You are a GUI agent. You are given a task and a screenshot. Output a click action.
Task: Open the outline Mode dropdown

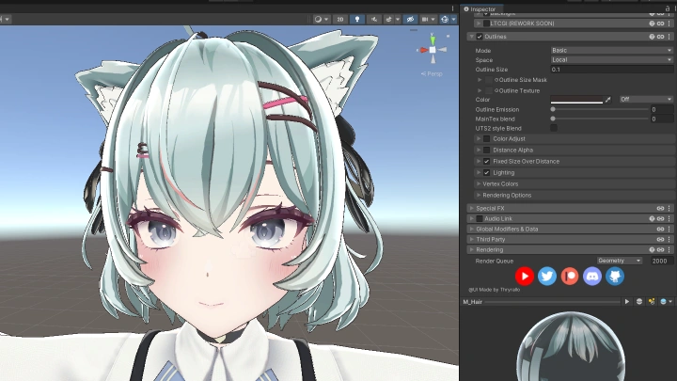click(611, 50)
